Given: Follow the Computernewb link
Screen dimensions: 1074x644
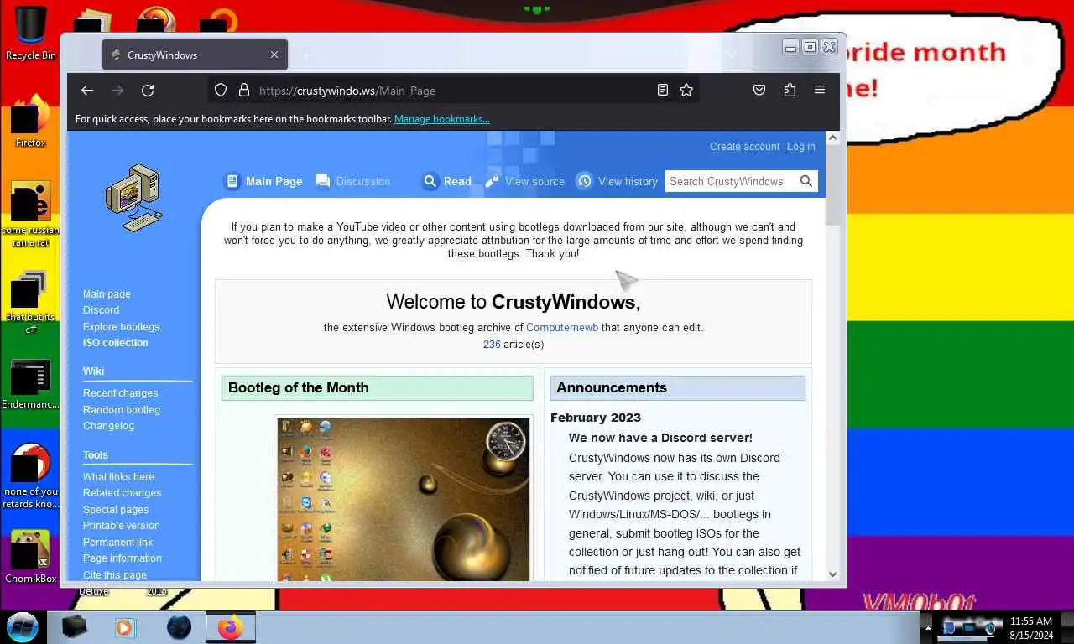Looking at the screenshot, I should 562,328.
